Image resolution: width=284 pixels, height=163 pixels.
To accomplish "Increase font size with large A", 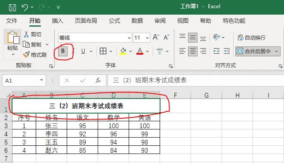I will point(156,37).
